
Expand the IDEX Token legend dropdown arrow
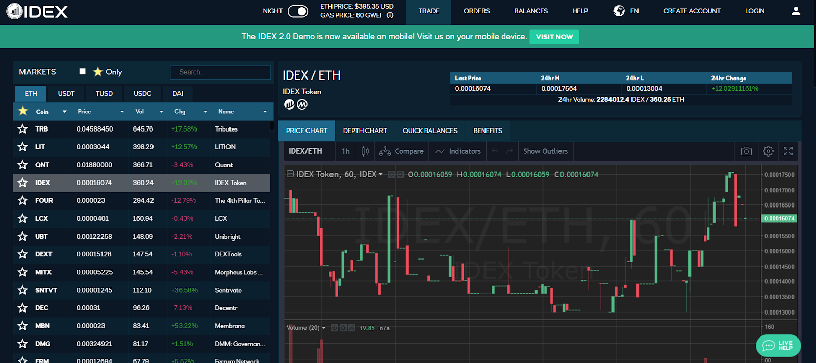(x=380, y=175)
